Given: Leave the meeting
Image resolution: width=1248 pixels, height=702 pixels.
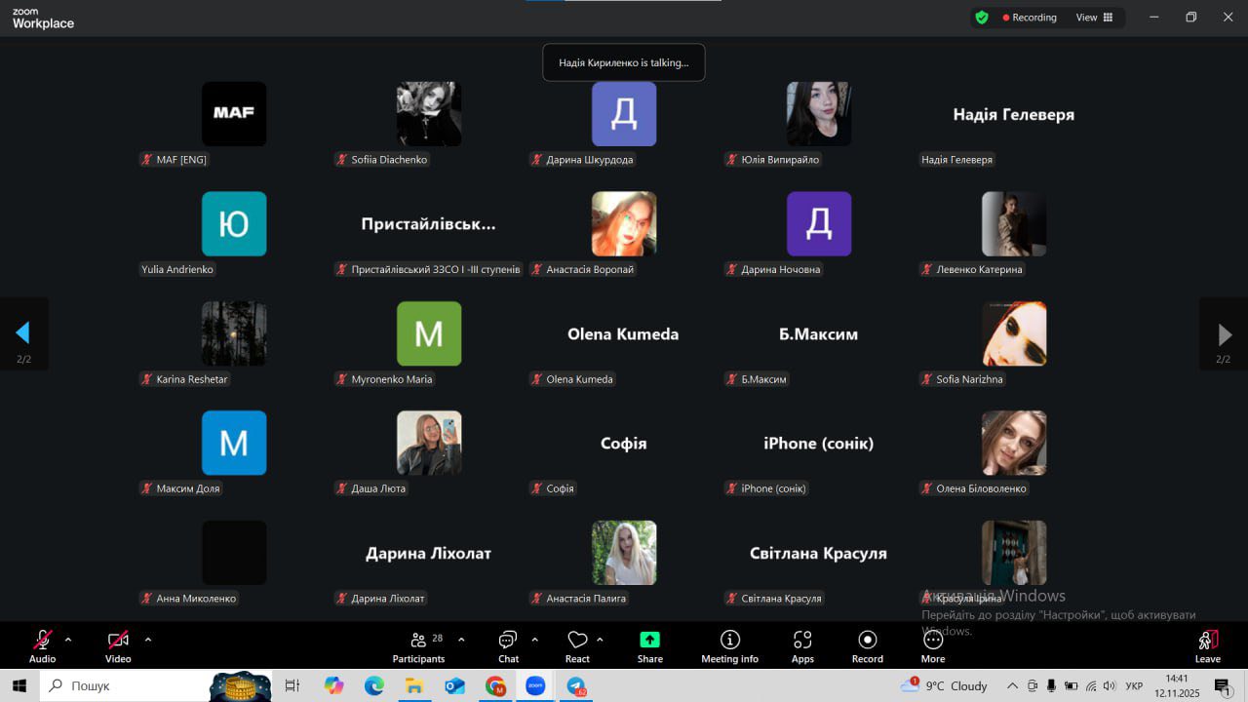Looking at the screenshot, I should pos(1207,646).
